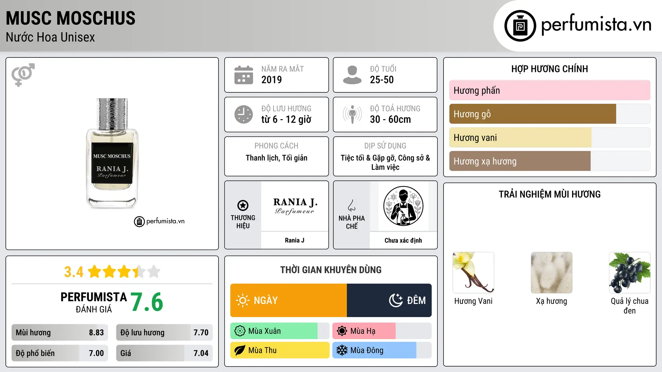Click the snowflake icon for Mùa Đông
The height and width of the screenshot is (372, 662).
point(342,350)
